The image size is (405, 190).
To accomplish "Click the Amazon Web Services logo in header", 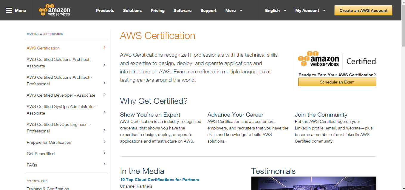I will (54, 10).
